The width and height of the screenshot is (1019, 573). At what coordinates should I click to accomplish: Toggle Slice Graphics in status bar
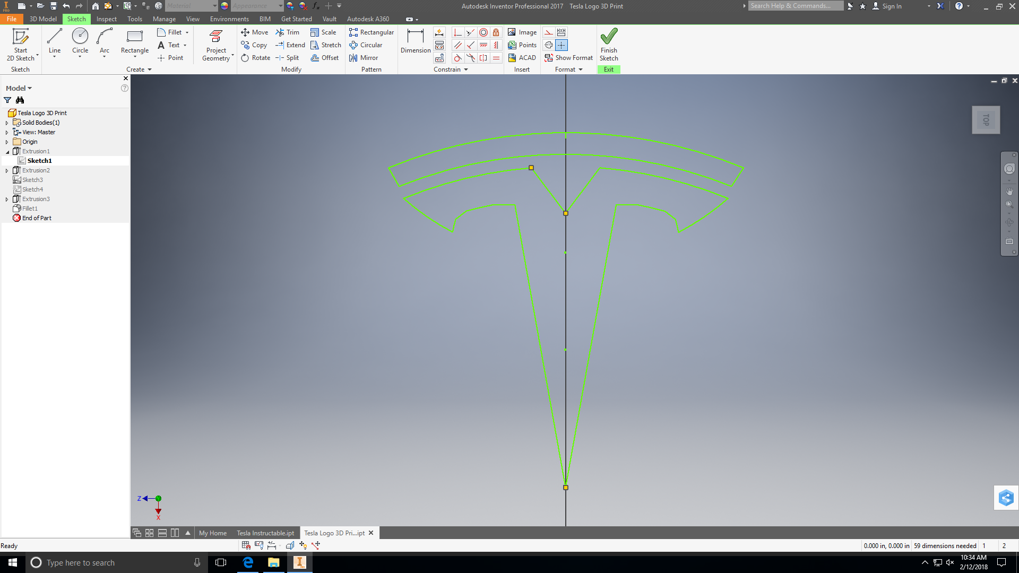click(290, 545)
